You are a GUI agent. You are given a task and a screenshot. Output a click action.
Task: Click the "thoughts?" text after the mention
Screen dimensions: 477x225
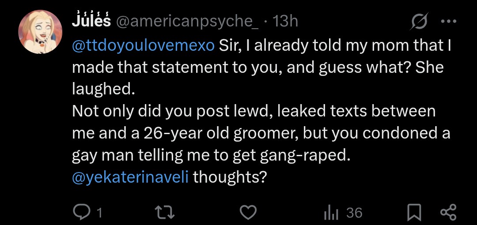pyautogui.click(x=230, y=177)
